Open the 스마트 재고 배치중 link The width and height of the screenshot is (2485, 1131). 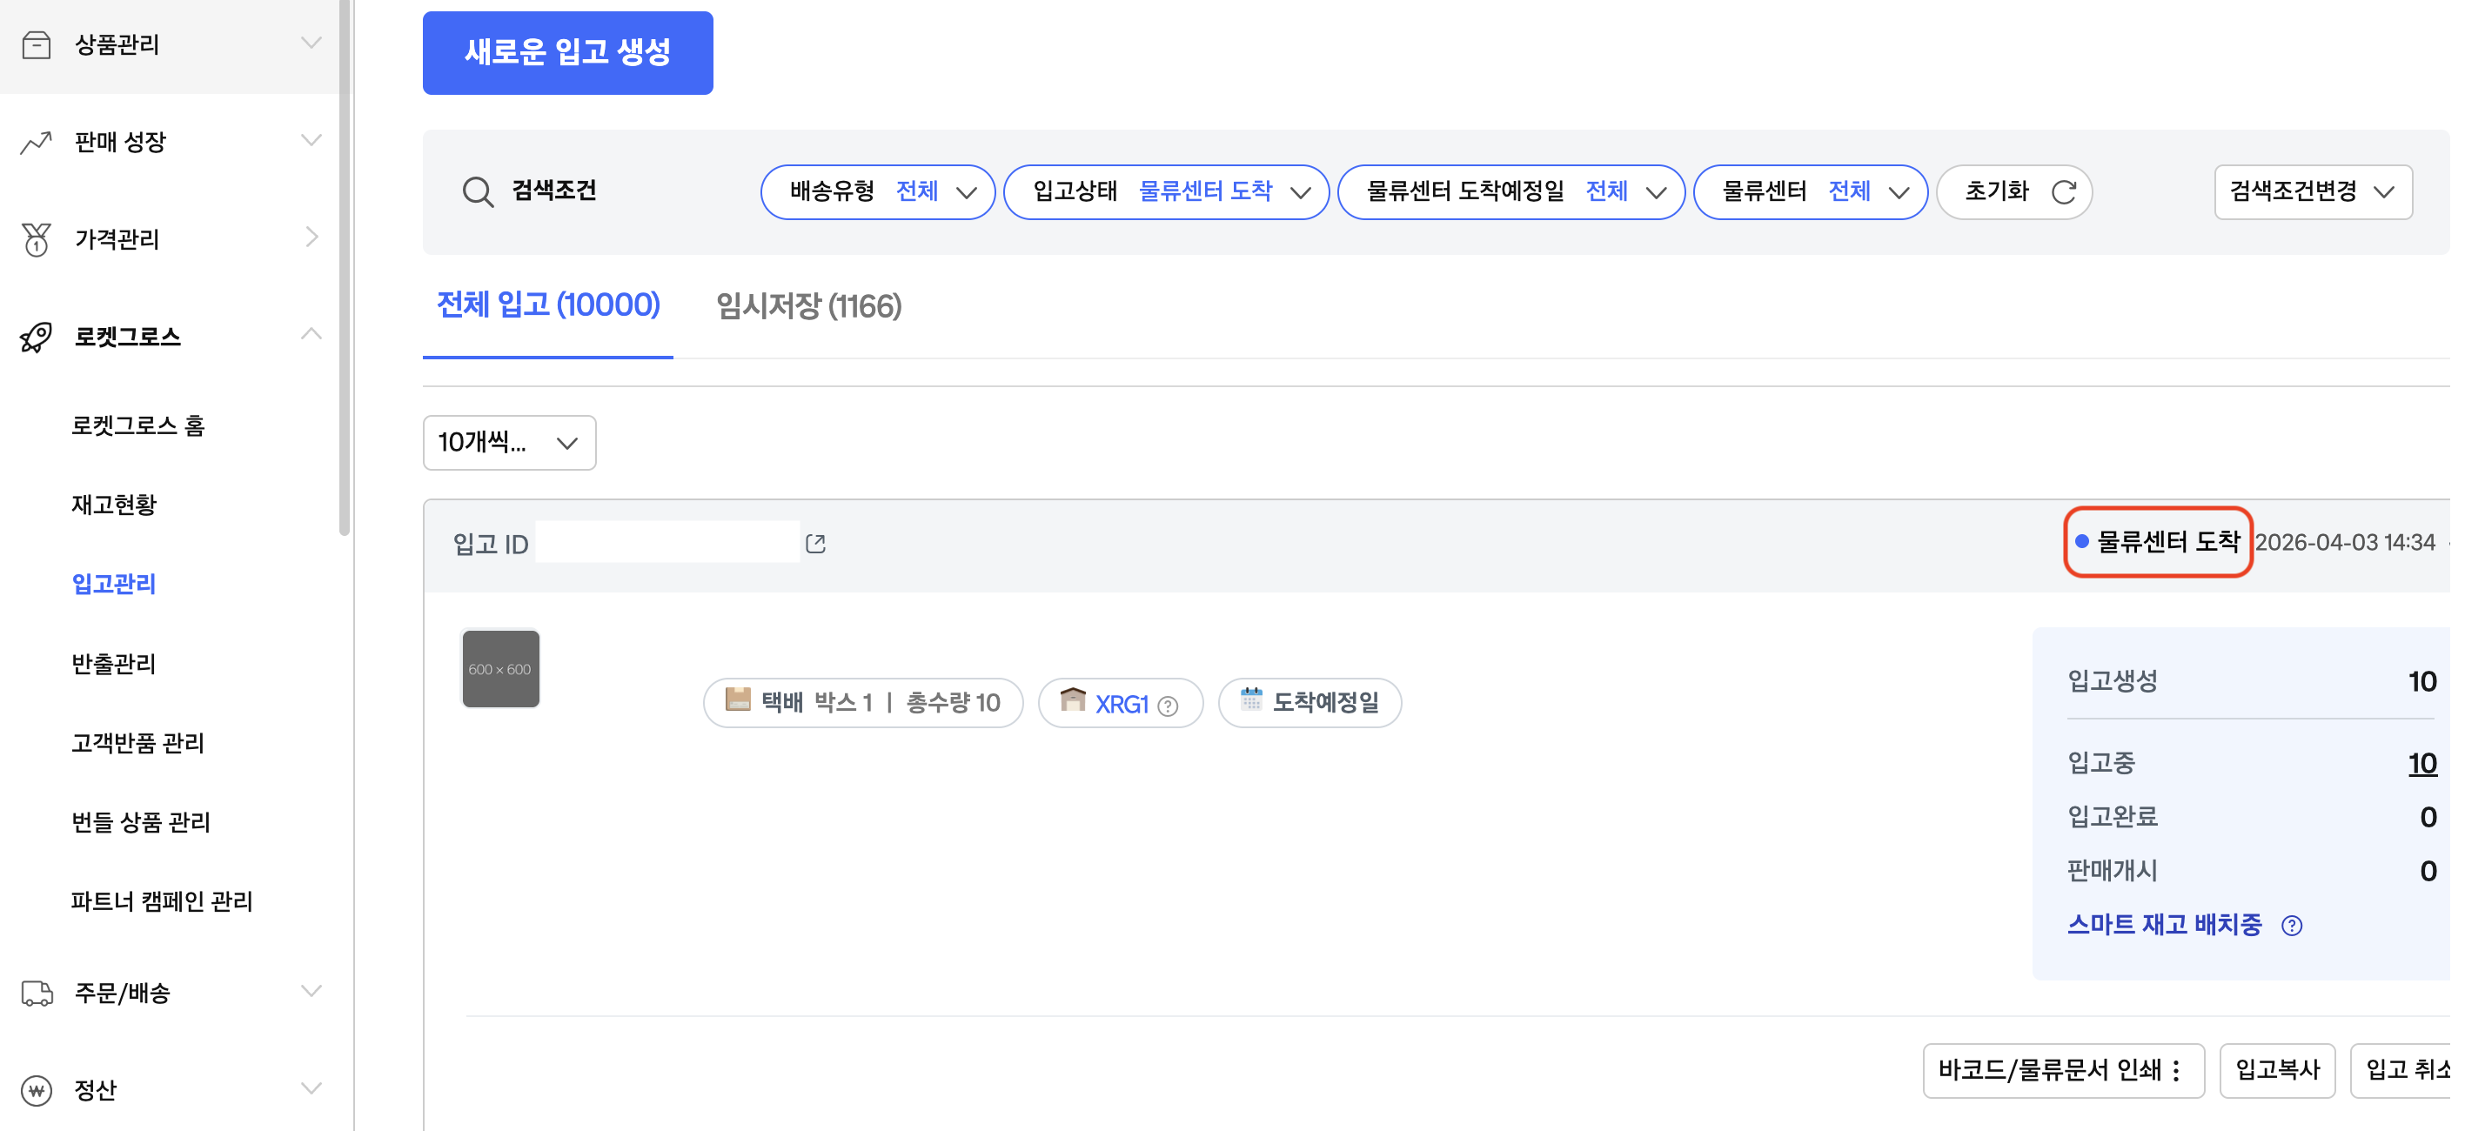pyautogui.click(x=2165, y=925)
